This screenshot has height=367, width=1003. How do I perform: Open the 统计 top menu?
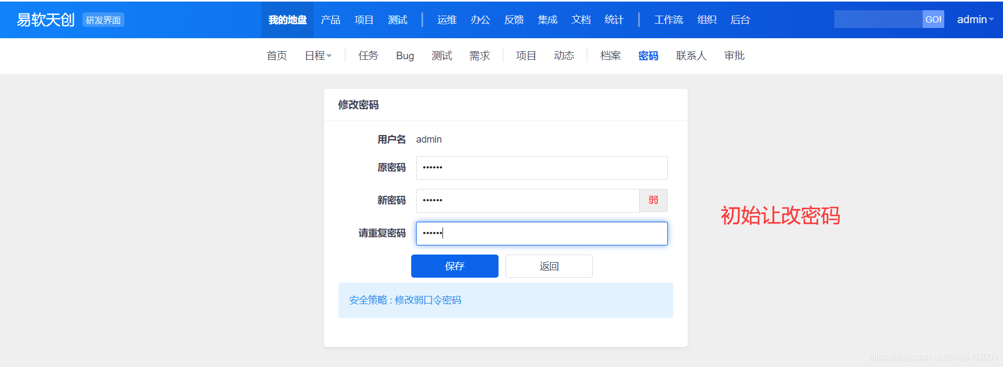coord(614,20)
